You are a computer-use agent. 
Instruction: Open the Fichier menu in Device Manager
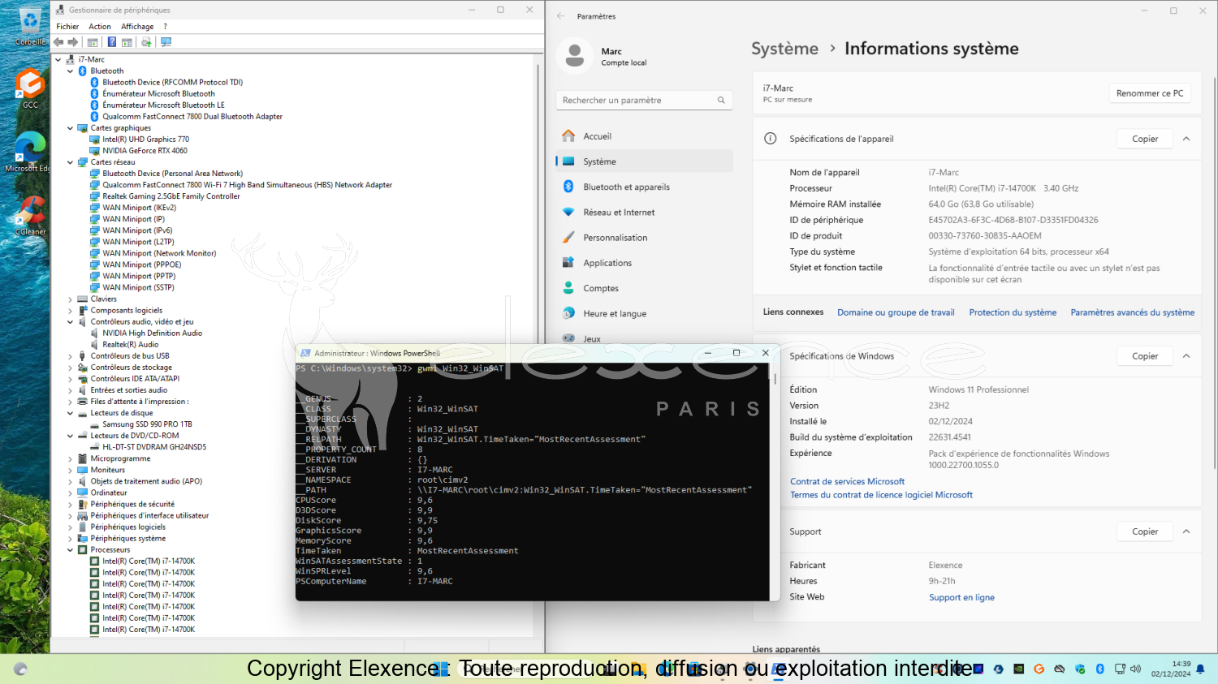67,27
